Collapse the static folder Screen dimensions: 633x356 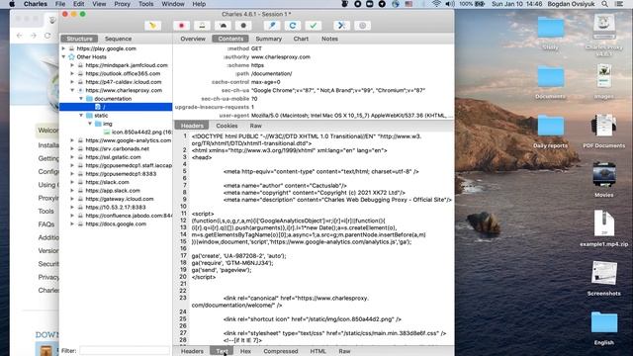pyautogui.click(x=81, y=115)
